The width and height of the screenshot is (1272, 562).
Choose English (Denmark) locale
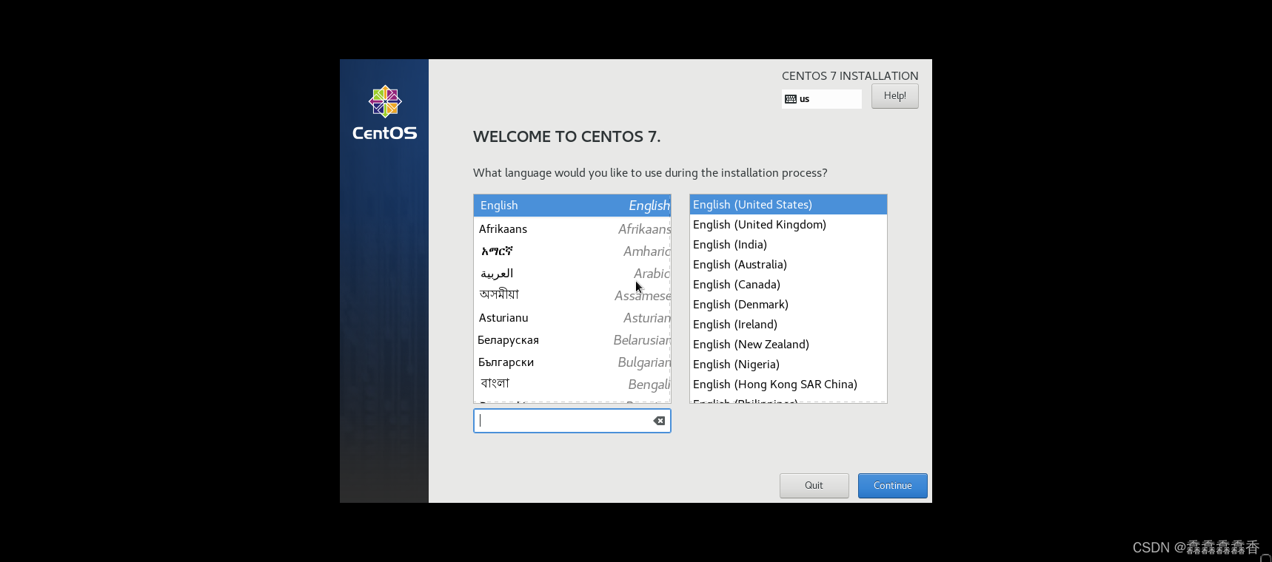788,305
